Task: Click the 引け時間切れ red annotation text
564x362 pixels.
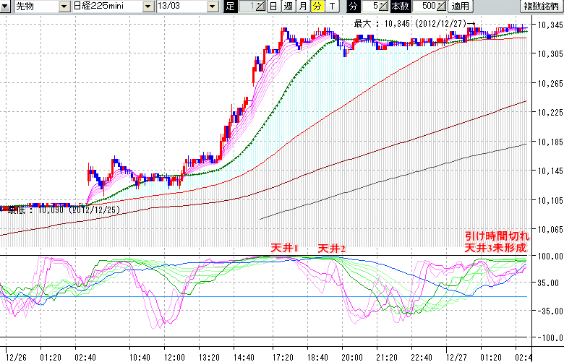Action: [x=497, y=236]
